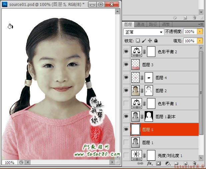Create new fill or adjustment layer

pos(168,163)
